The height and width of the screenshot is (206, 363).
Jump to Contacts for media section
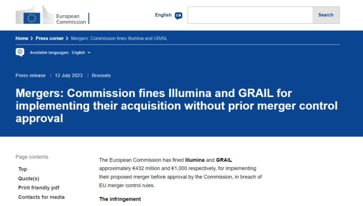tap(41, 197)
